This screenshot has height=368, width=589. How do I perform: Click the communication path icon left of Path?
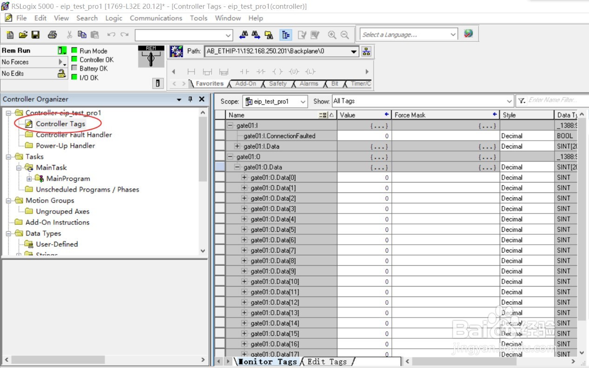[x=176, y=51]
